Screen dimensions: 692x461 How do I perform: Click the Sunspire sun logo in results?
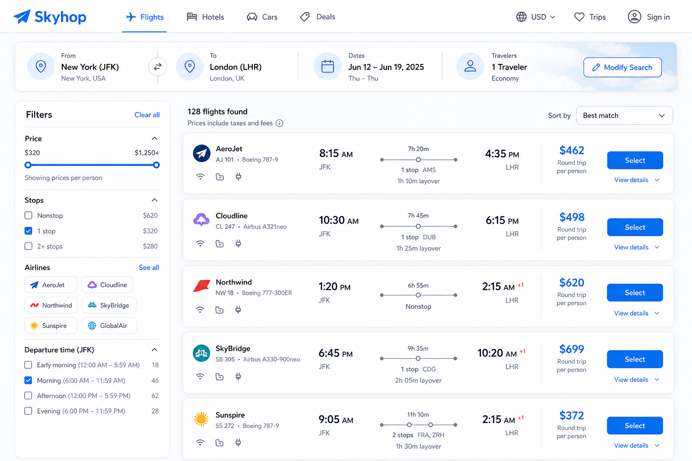coord(201,419)
